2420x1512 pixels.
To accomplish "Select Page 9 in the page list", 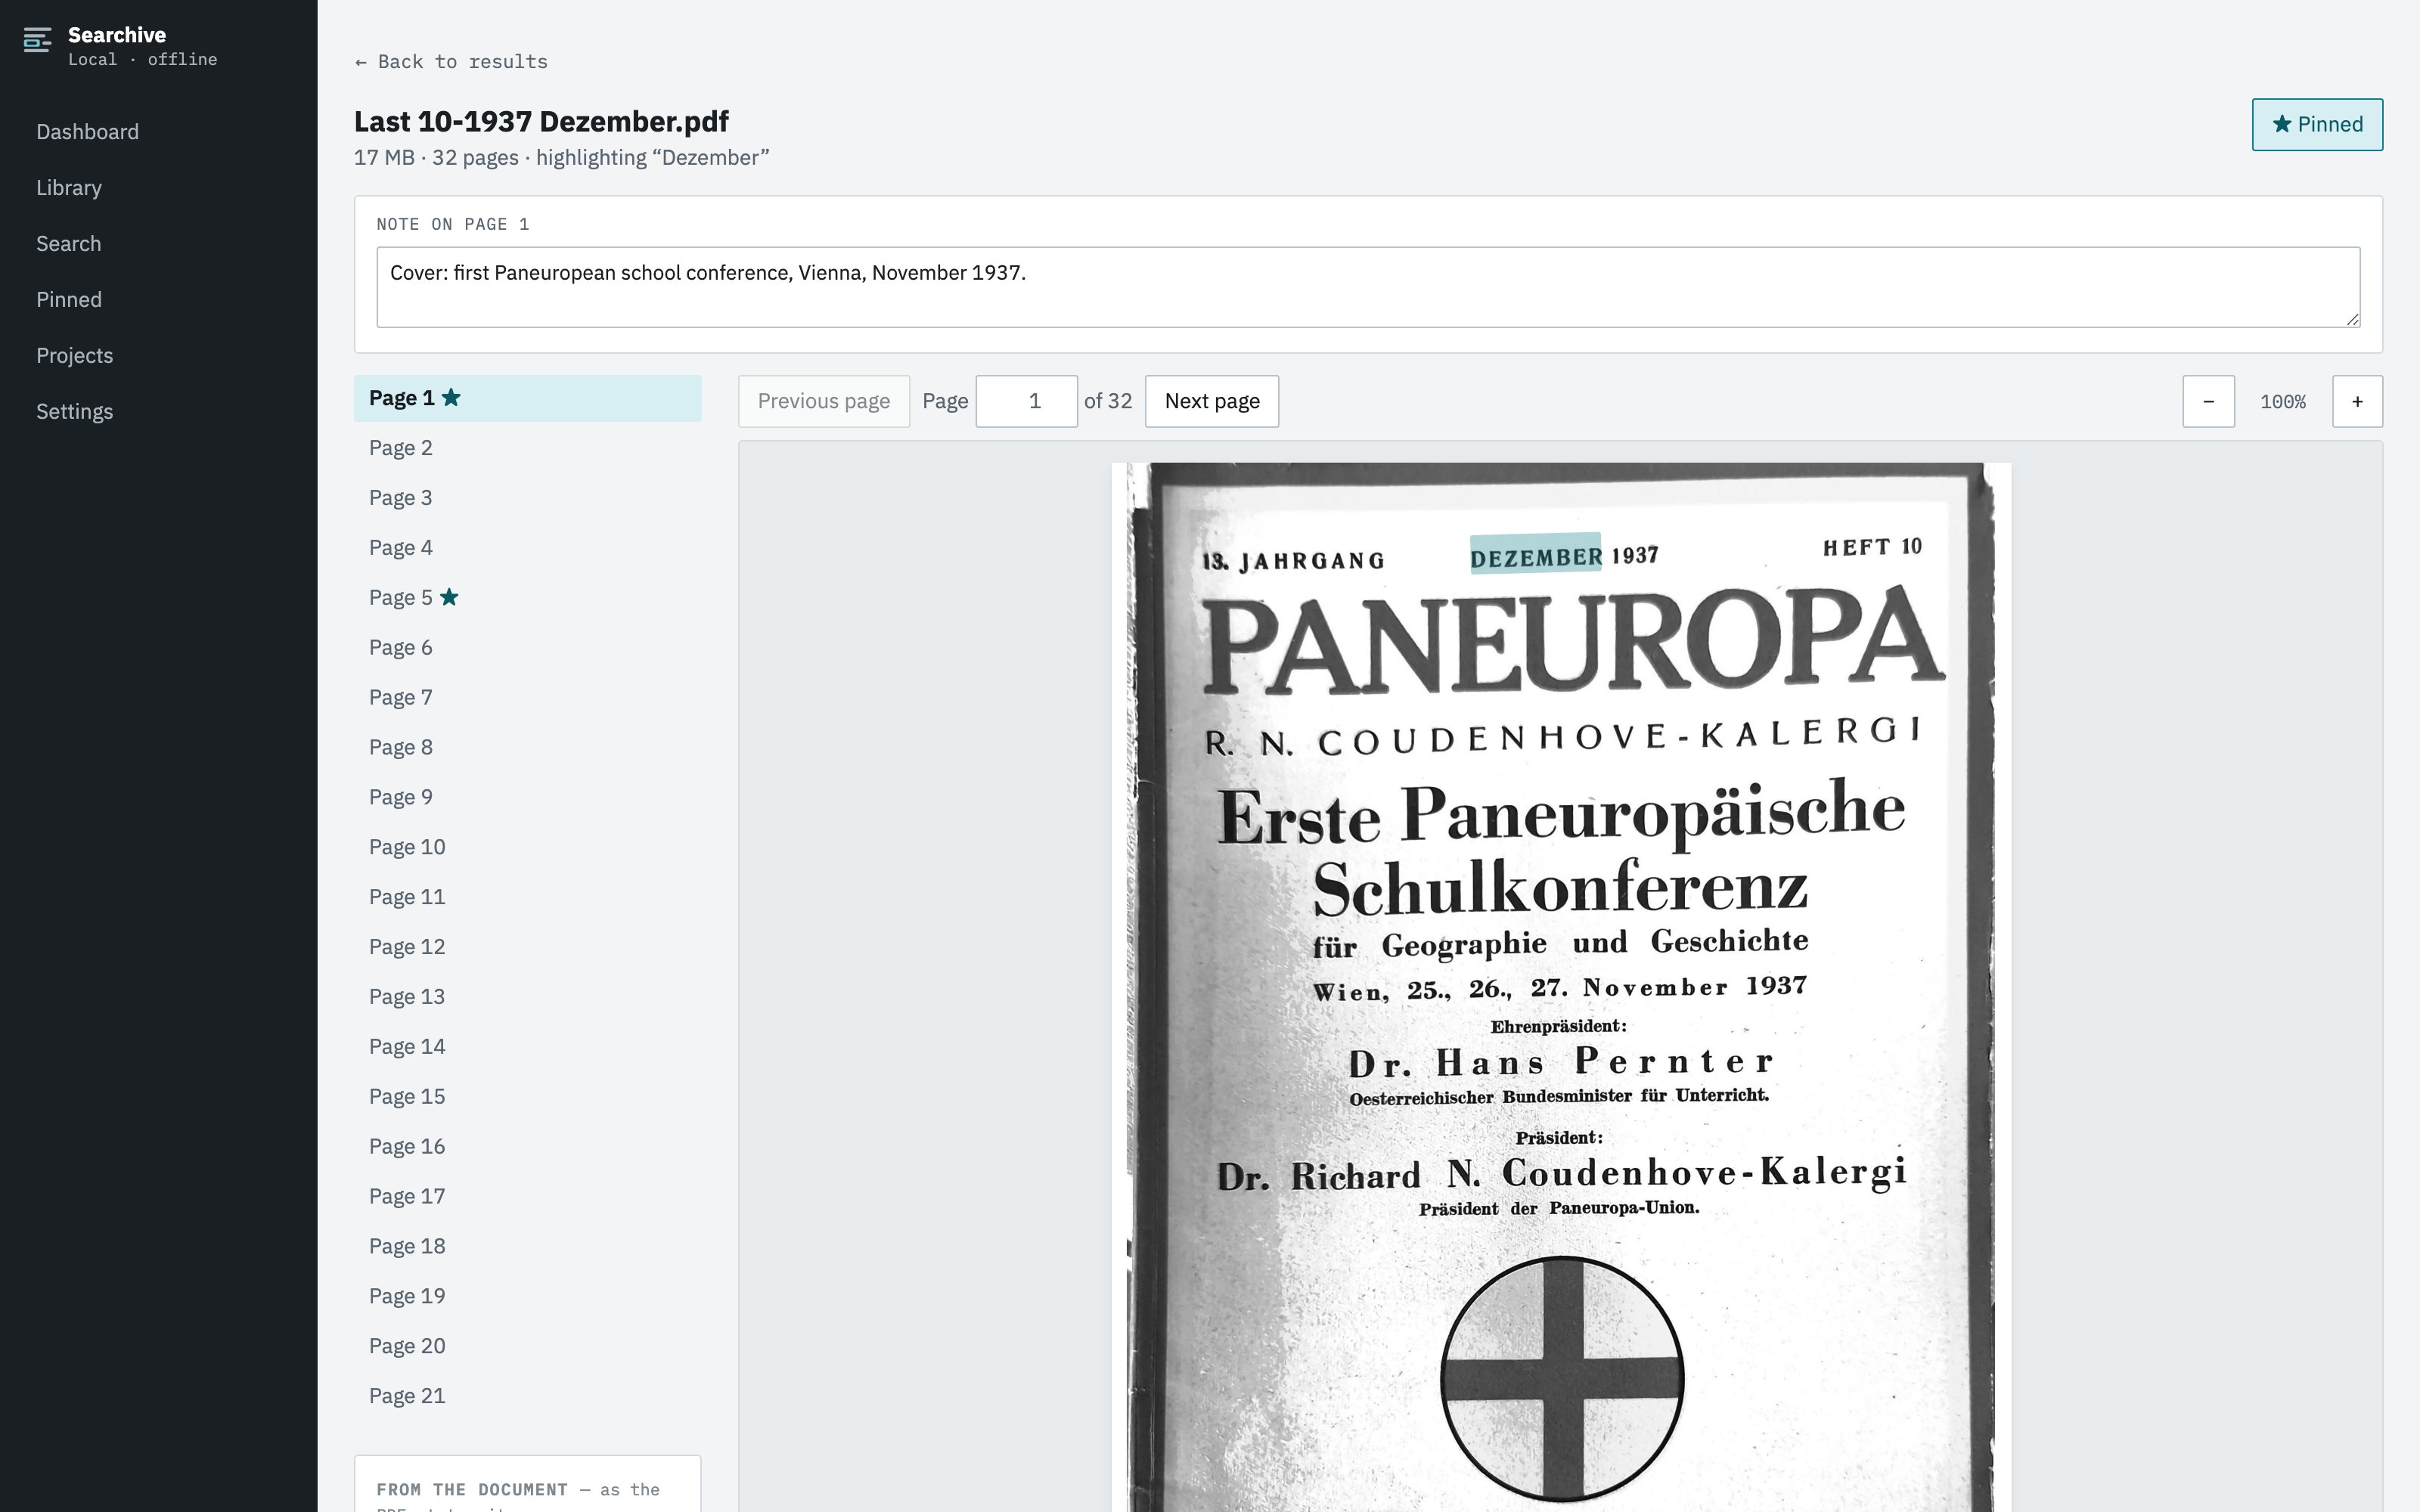I will pos(527,798).
